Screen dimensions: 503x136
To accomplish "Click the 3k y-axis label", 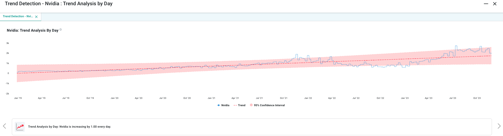I will [8, 43].
